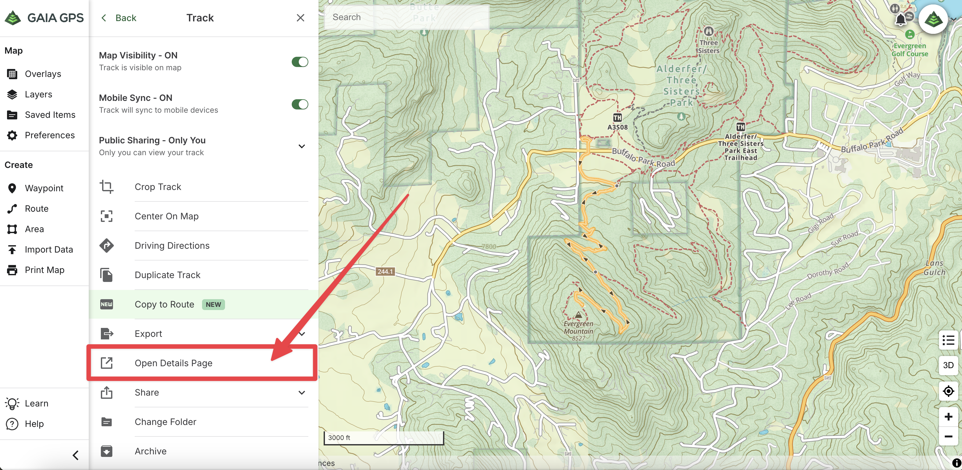Click Alderfer/Three Sisters Park East Trailhead marker

(x=740, y=127)
